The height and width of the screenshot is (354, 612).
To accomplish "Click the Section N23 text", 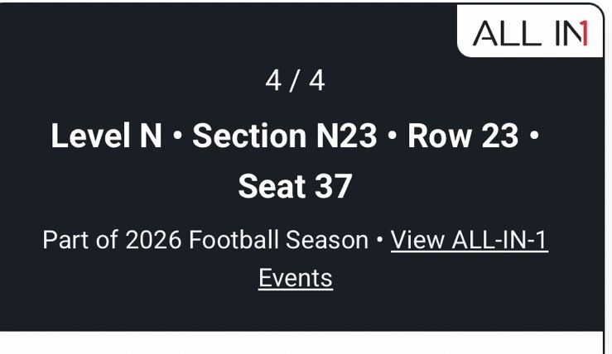I will [285, 136].
